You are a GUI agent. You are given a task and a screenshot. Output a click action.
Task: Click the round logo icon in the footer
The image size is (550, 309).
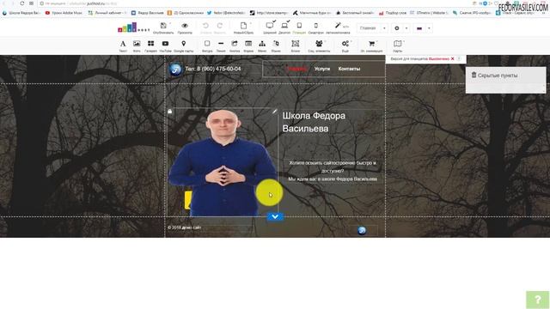click(362, 230)
